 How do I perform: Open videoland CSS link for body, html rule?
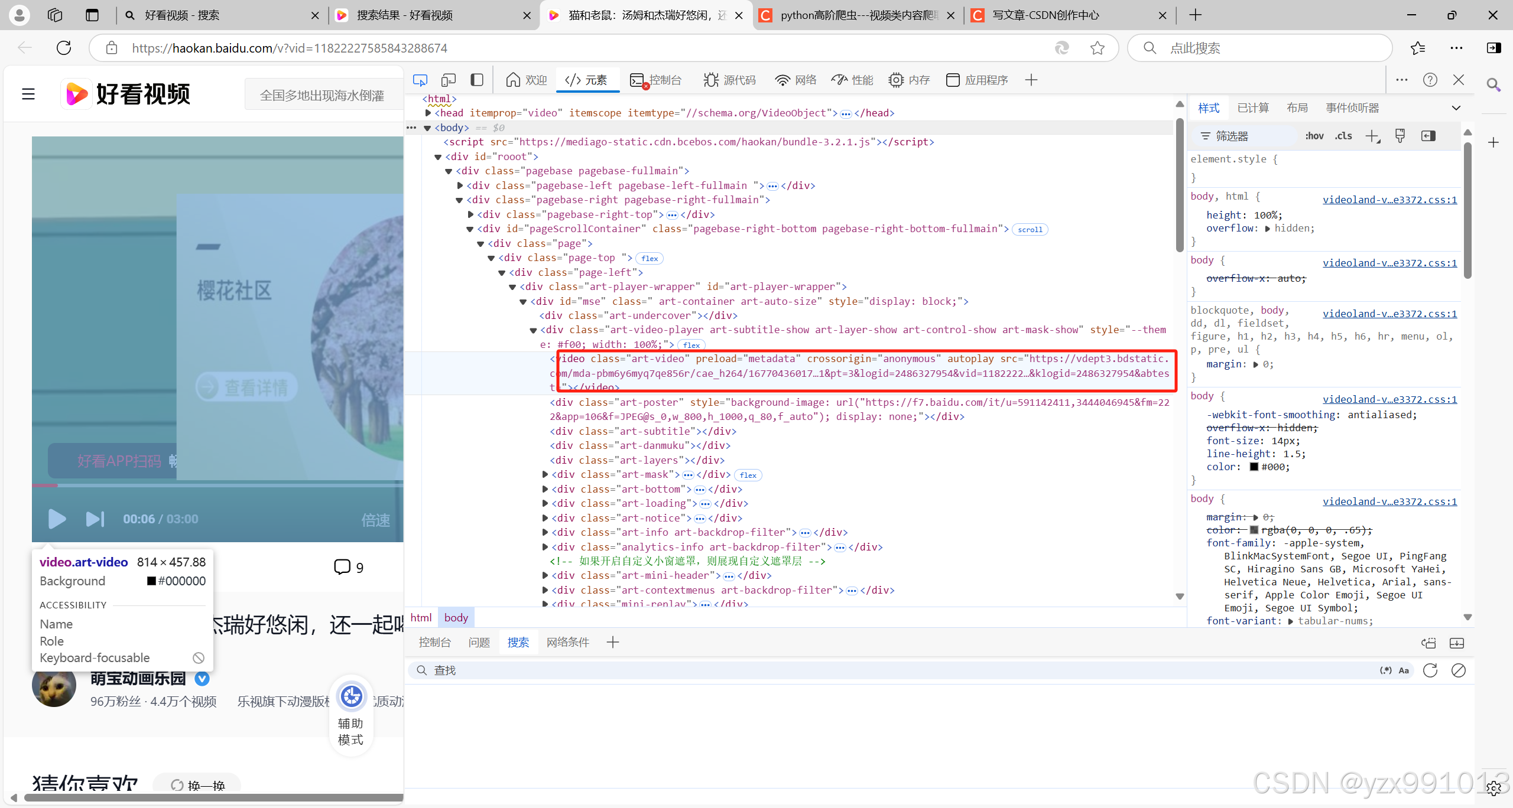click(x=1389, y=200)
